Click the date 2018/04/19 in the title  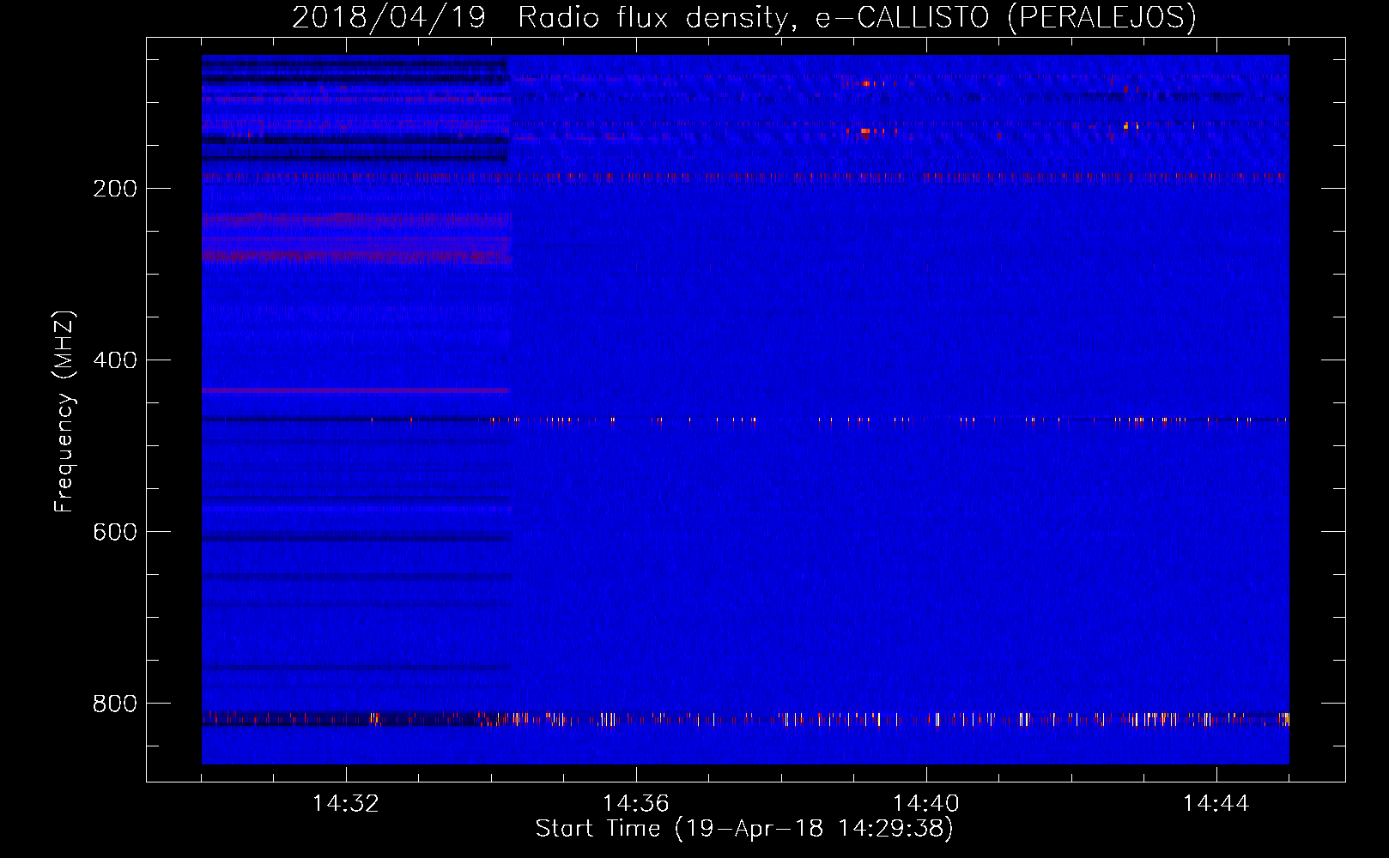coord(389,17)
